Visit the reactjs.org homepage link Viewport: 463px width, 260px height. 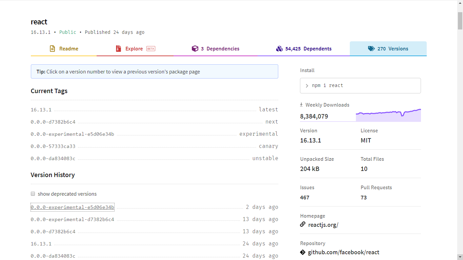click(323, 225)
